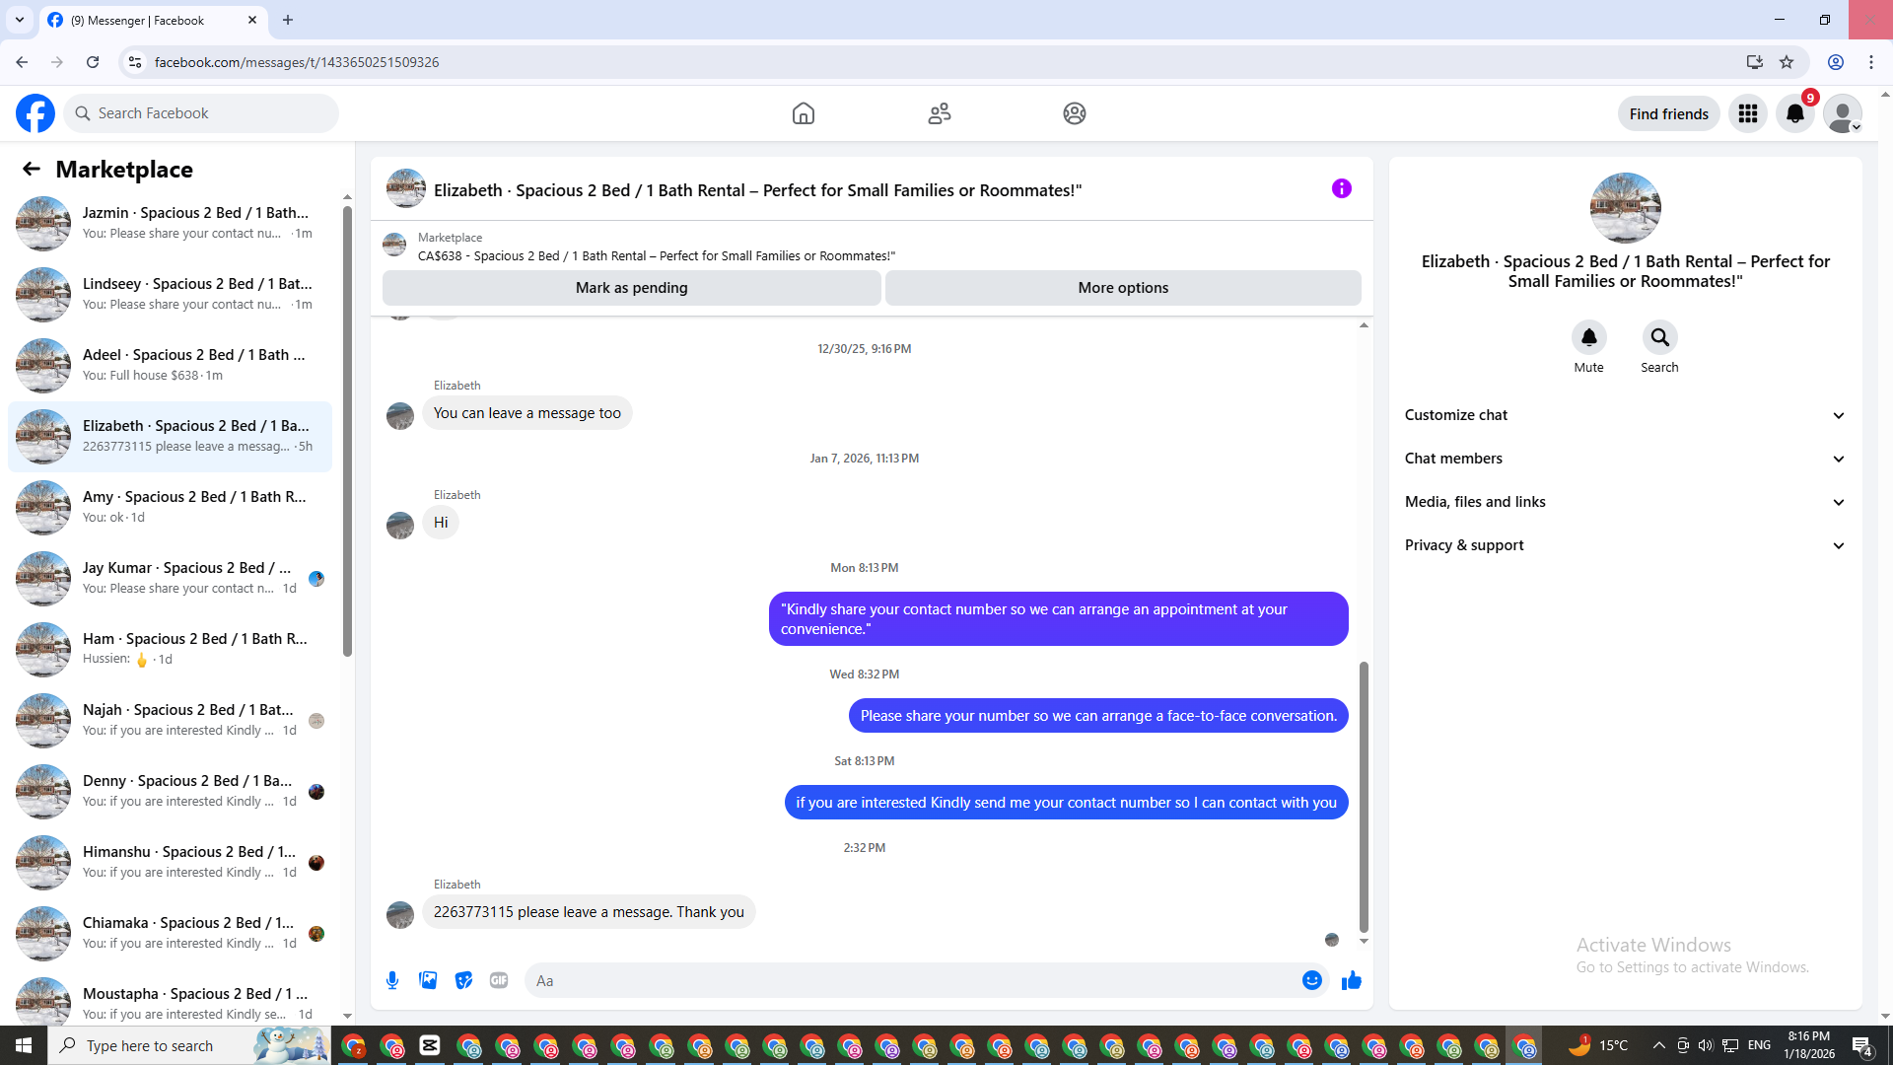Open the emoji picker in composer
The height and width of the screenshot is (1065, 1893).
point(1311,980)
